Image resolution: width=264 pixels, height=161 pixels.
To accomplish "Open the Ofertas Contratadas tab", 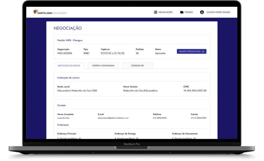I will pyautogui.click(x=103, y=66).
